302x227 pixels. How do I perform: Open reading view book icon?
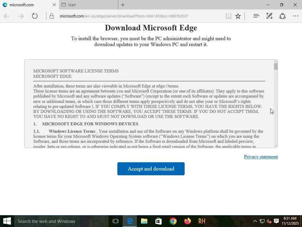(229, 16)
